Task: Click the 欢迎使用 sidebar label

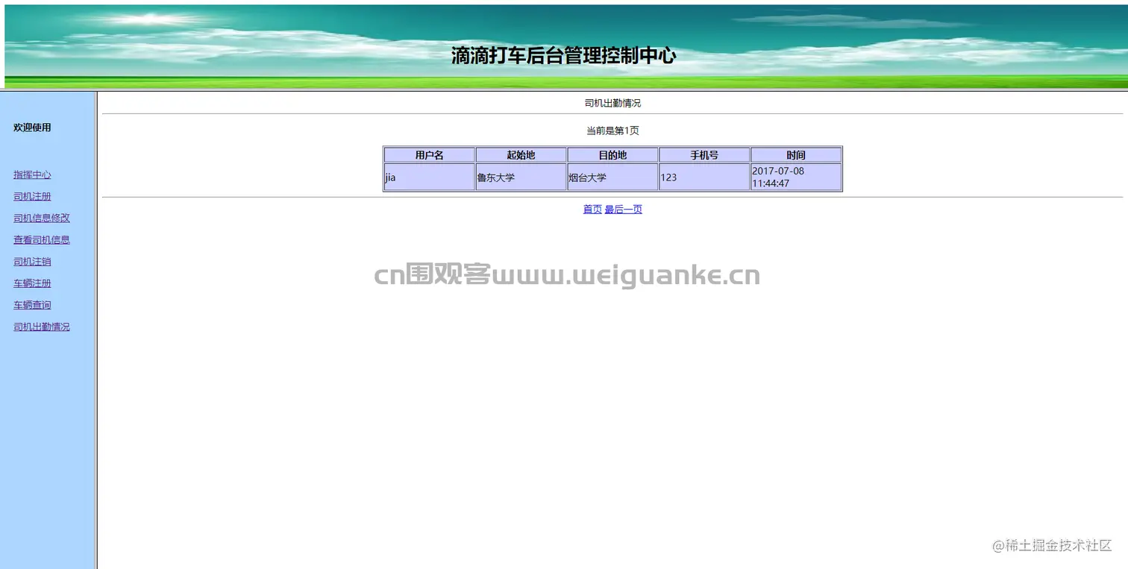Action: (32, 128)
